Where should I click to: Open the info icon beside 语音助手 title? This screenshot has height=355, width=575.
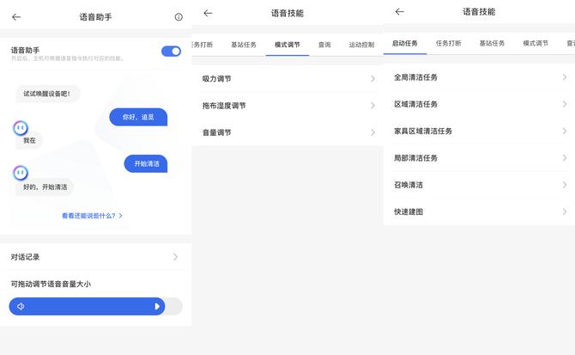[x=179, y=17]
